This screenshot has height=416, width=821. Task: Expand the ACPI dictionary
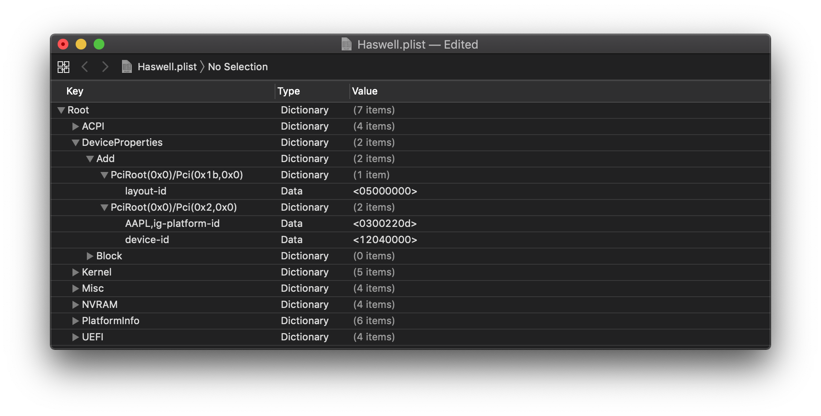(75, 127)
